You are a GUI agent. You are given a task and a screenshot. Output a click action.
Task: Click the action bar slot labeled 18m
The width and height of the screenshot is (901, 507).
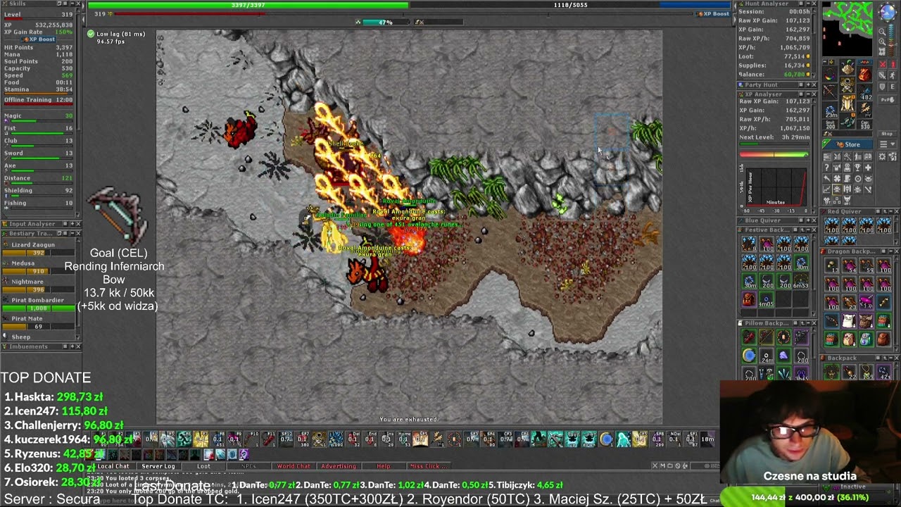(x=707, y=439)
